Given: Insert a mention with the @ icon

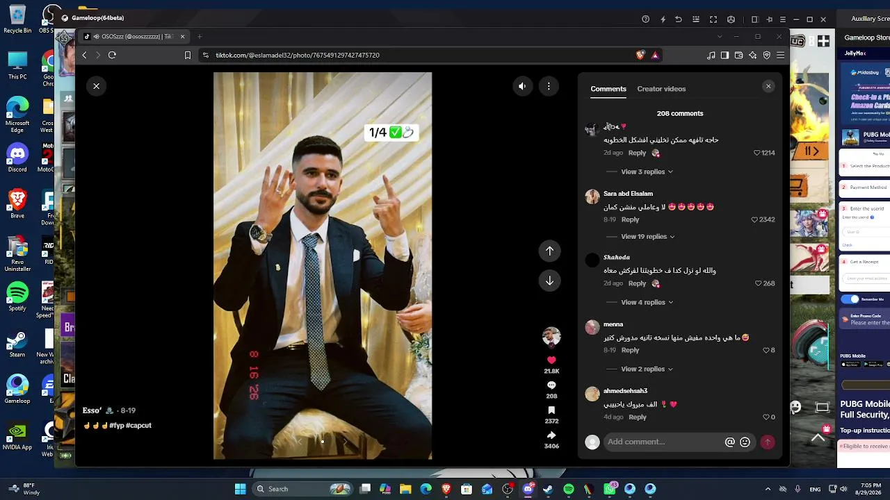Looking at the screenshot, I should (729, 442).
